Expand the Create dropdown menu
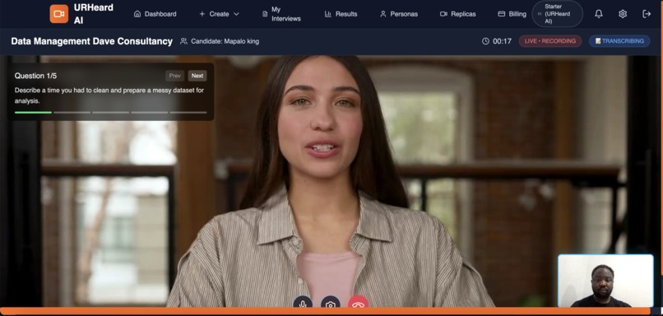 [219, 14]
